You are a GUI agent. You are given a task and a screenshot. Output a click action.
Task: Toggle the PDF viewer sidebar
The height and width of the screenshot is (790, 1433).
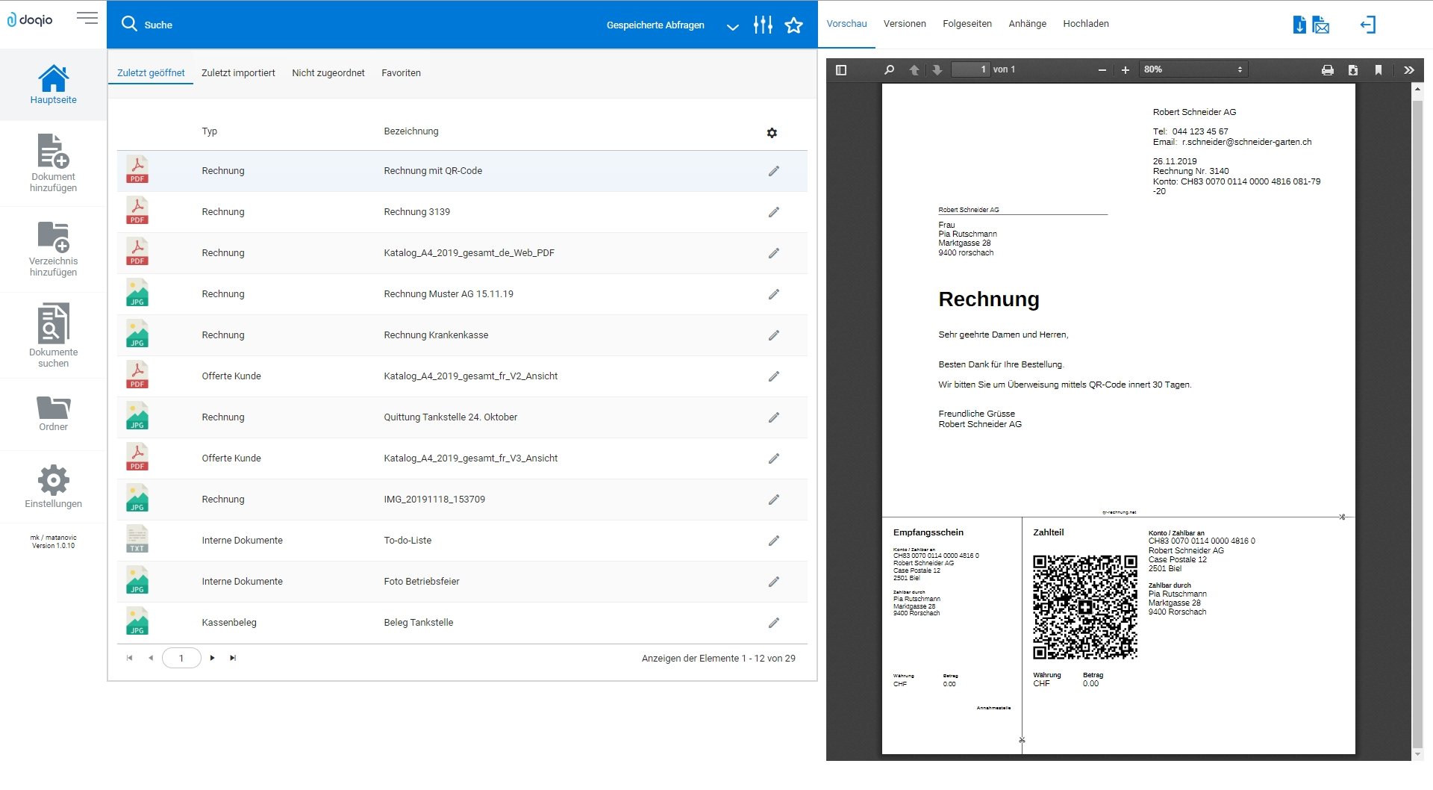[841, 69]
